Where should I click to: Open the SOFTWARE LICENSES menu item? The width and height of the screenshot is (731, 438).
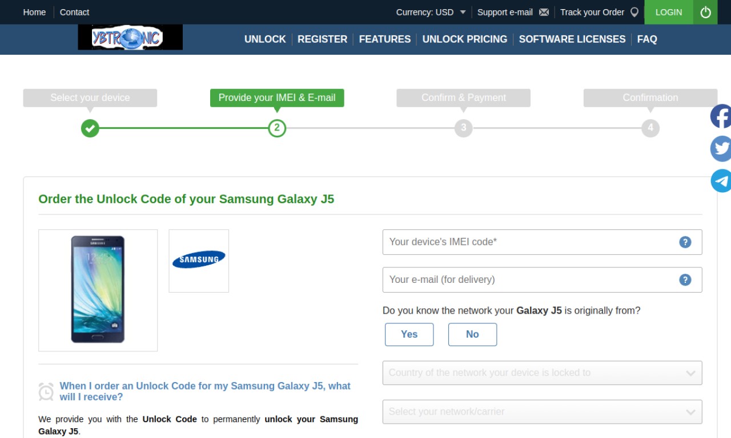tap(572, 39)
